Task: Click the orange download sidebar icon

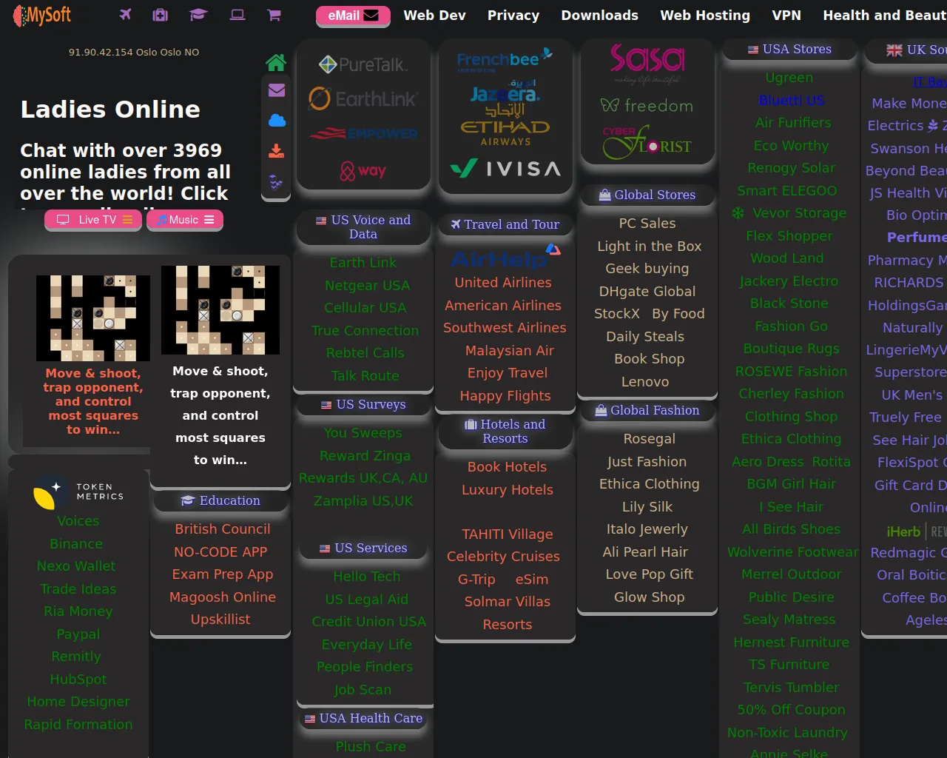Action: (277, 151)
